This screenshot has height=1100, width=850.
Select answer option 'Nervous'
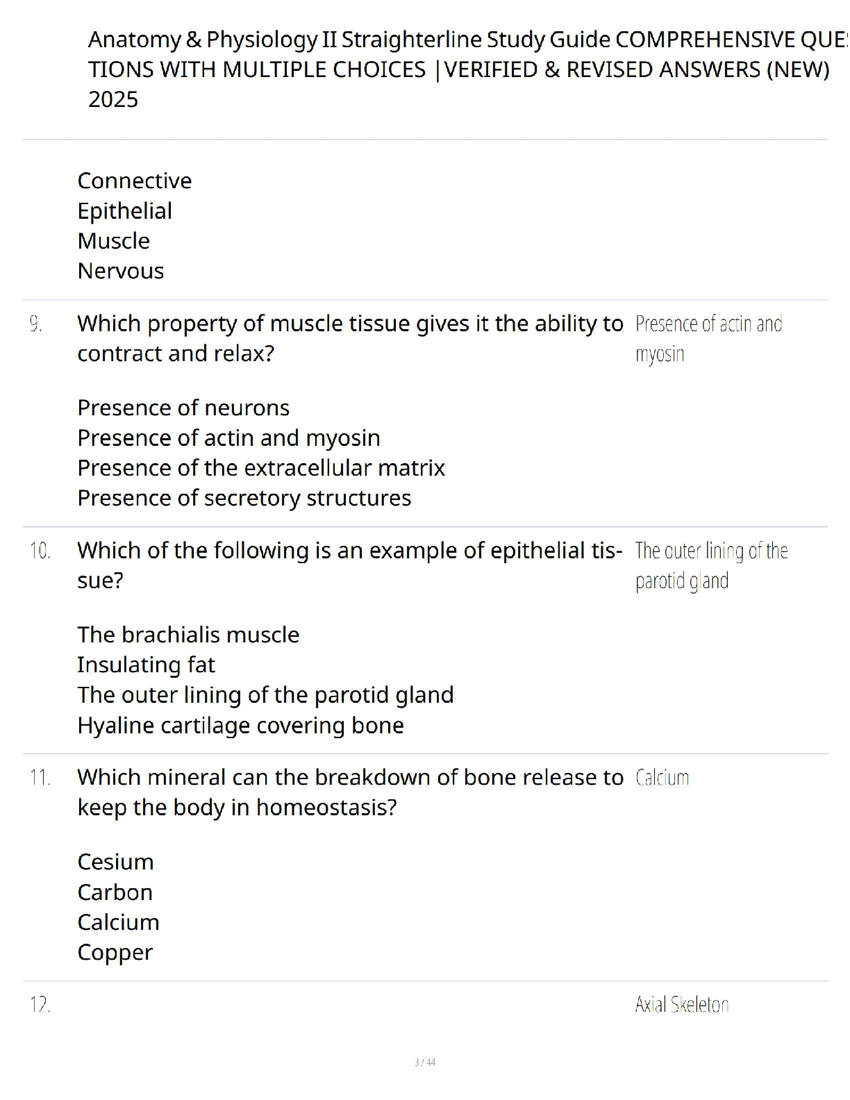click(x=121, y=271)
